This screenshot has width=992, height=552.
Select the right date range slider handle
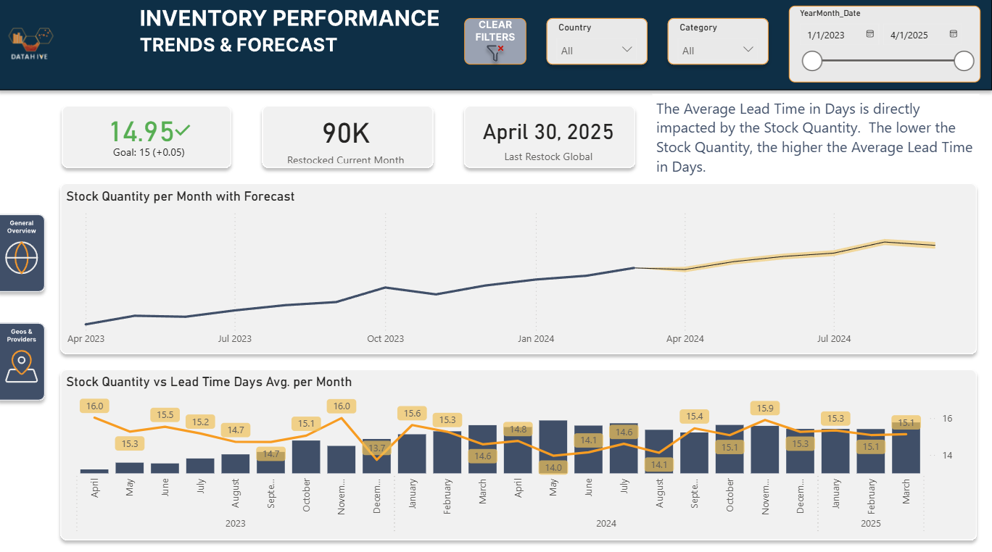(964, 61)
